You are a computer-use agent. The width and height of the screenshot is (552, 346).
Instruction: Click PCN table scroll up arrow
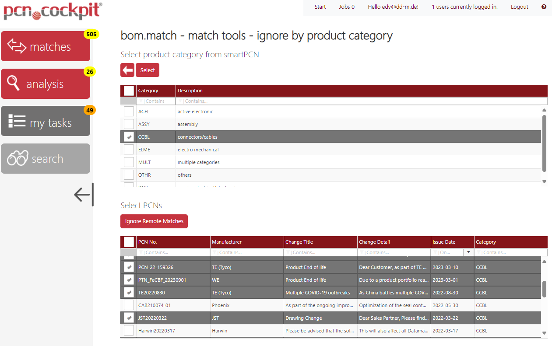[x=545, y=262]
